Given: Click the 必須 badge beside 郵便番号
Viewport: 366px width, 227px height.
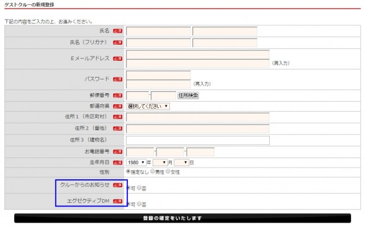Looking at the screenshot, I should [118, 96].
